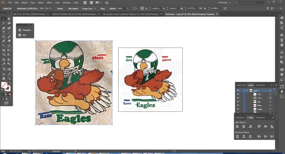Select the Eyedropper tool

(3, 64)
